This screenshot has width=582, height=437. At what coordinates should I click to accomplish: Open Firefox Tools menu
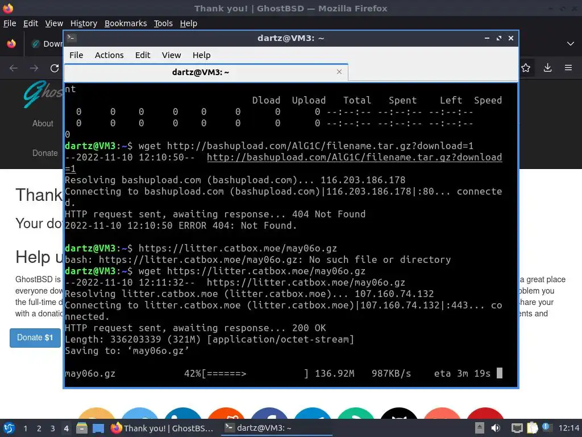pyautogui.click(x=163, y=23)
